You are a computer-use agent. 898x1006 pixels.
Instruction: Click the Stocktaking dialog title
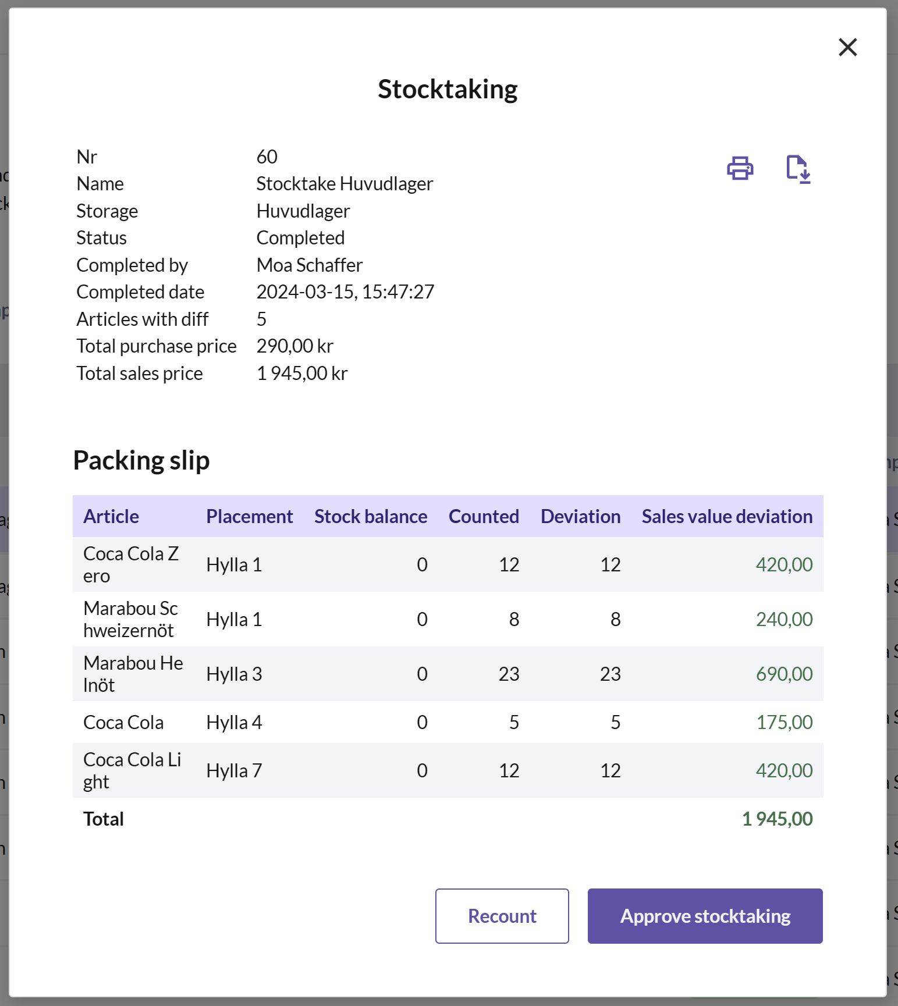pyautogui.click(x=448, y=89)
